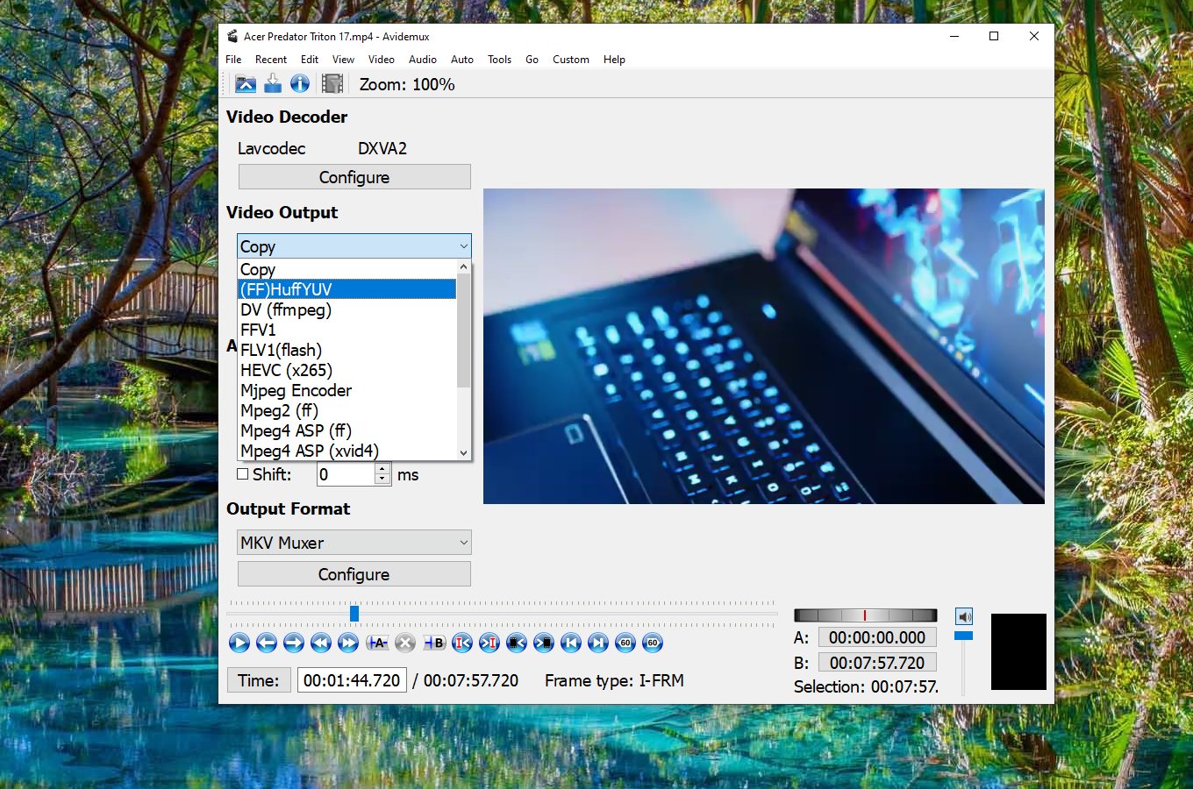
Task: Set selection start with marker A button
Action: pyautogui.click(x=377, y=643)
